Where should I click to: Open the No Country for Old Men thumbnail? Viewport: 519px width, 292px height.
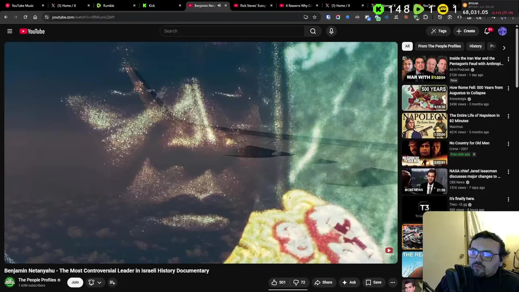(424, 153)
